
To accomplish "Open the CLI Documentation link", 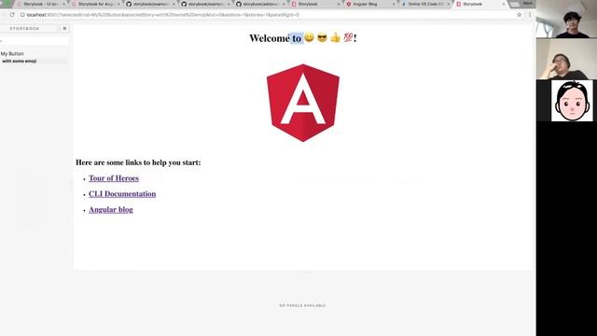I will coord(122,194).
